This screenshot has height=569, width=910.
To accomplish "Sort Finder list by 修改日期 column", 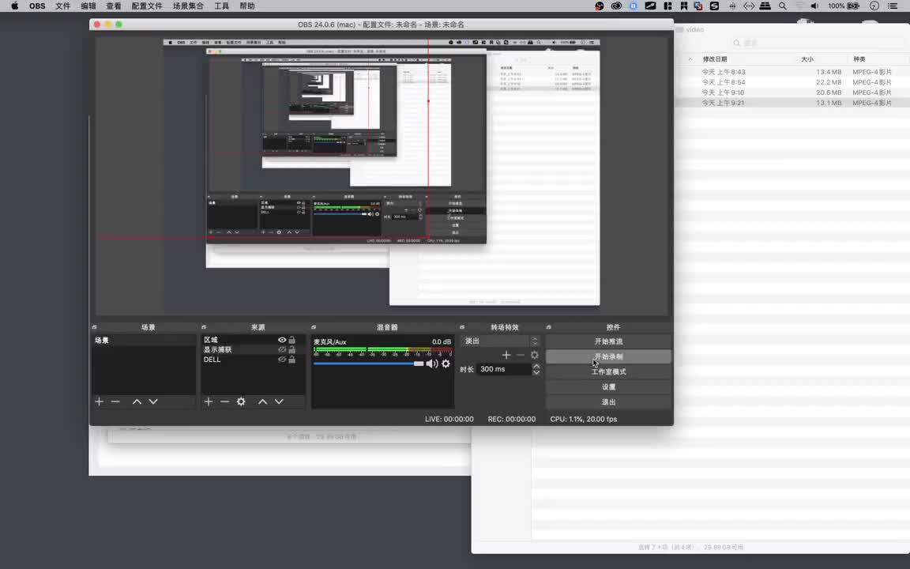I will [x=714, y=59].
